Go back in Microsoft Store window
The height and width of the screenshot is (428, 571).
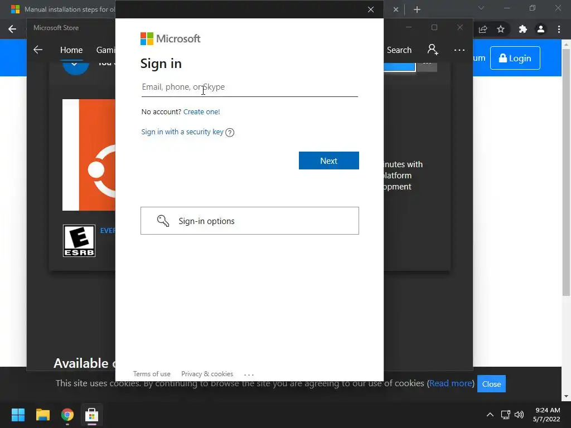pyautogui.click(x=38, y=50)
